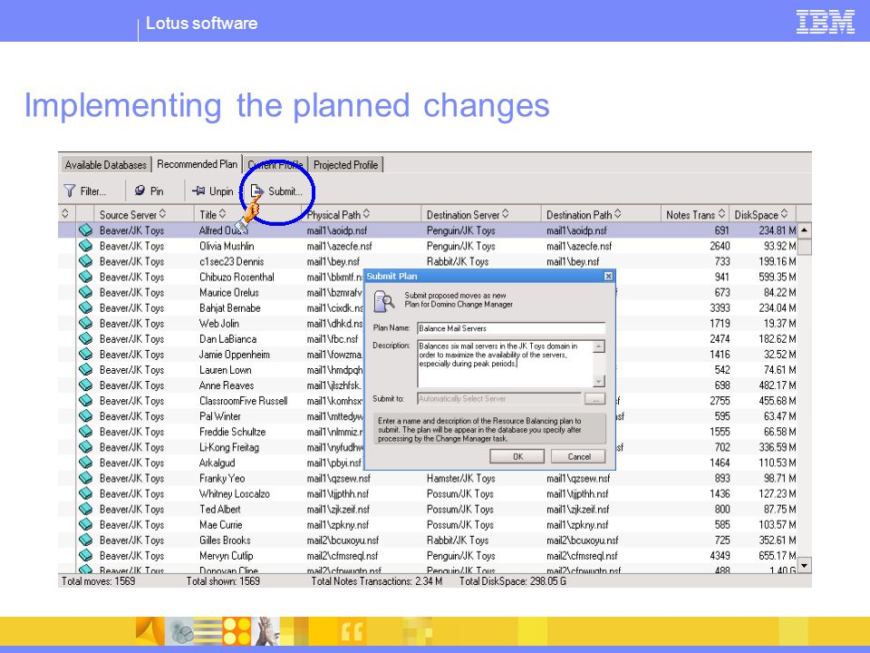Click database icon for Alfred row
870x653 pixels.
pos(85,229)
